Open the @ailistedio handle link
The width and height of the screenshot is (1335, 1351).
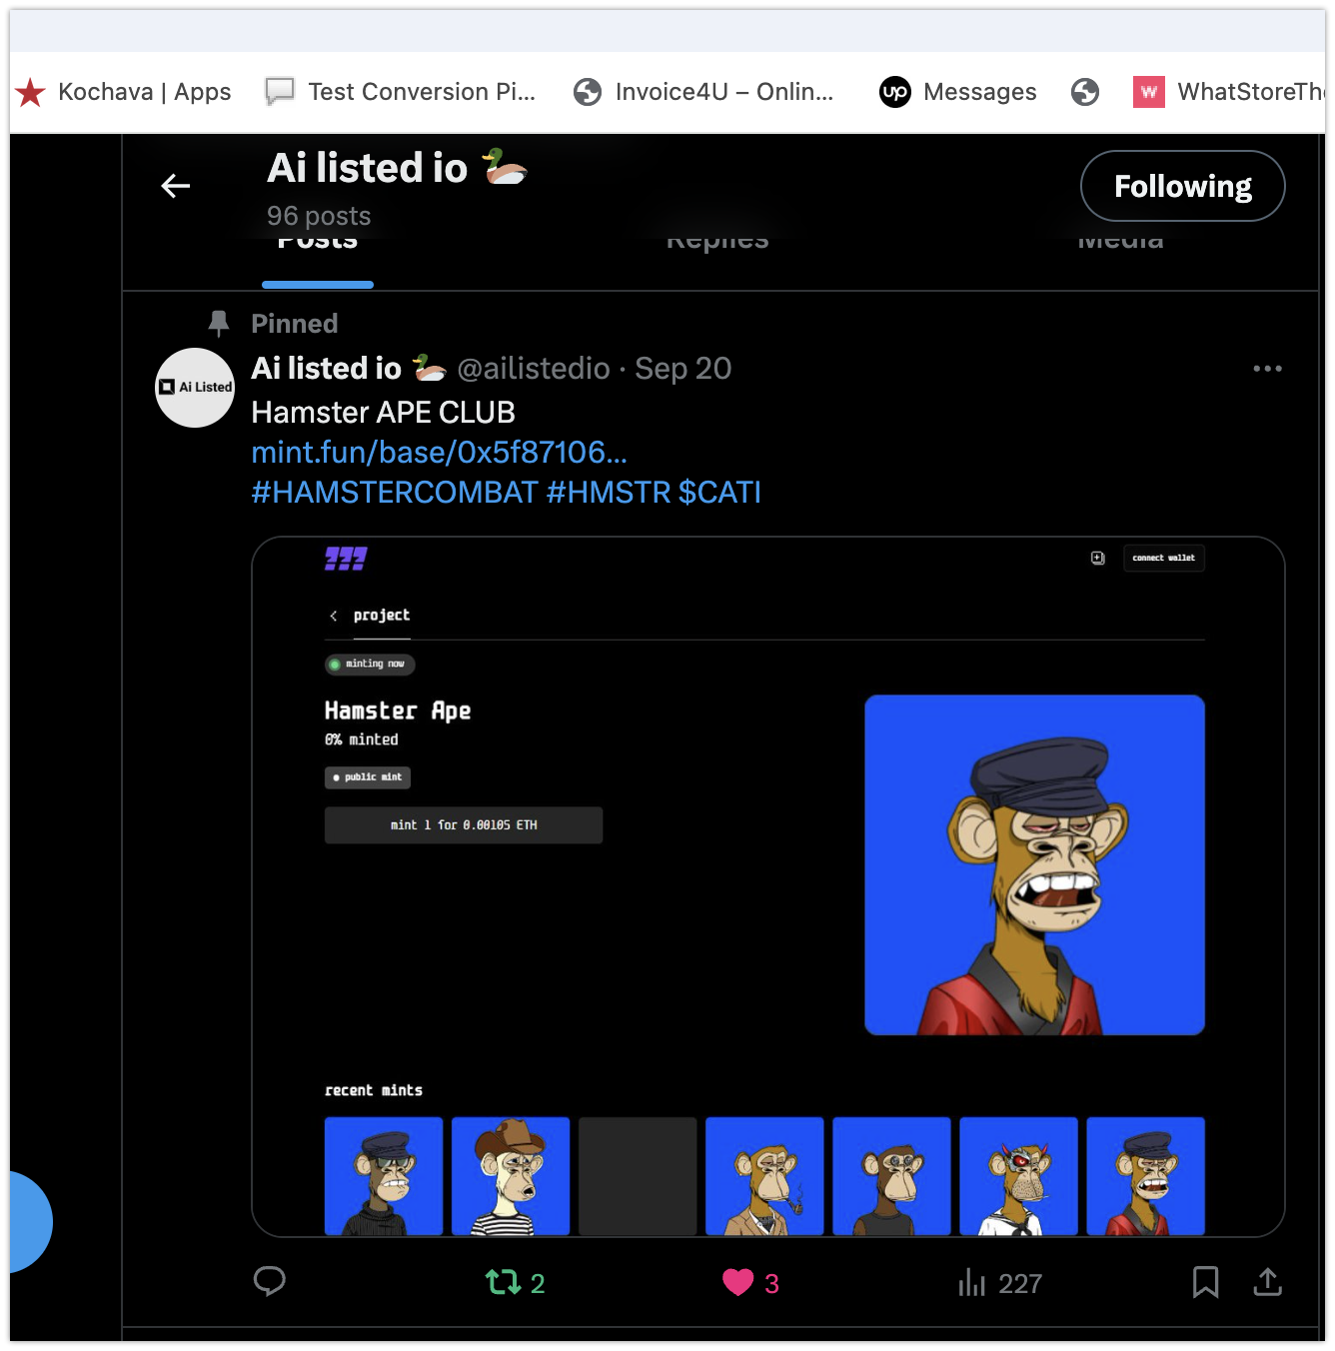coord(534,369)
